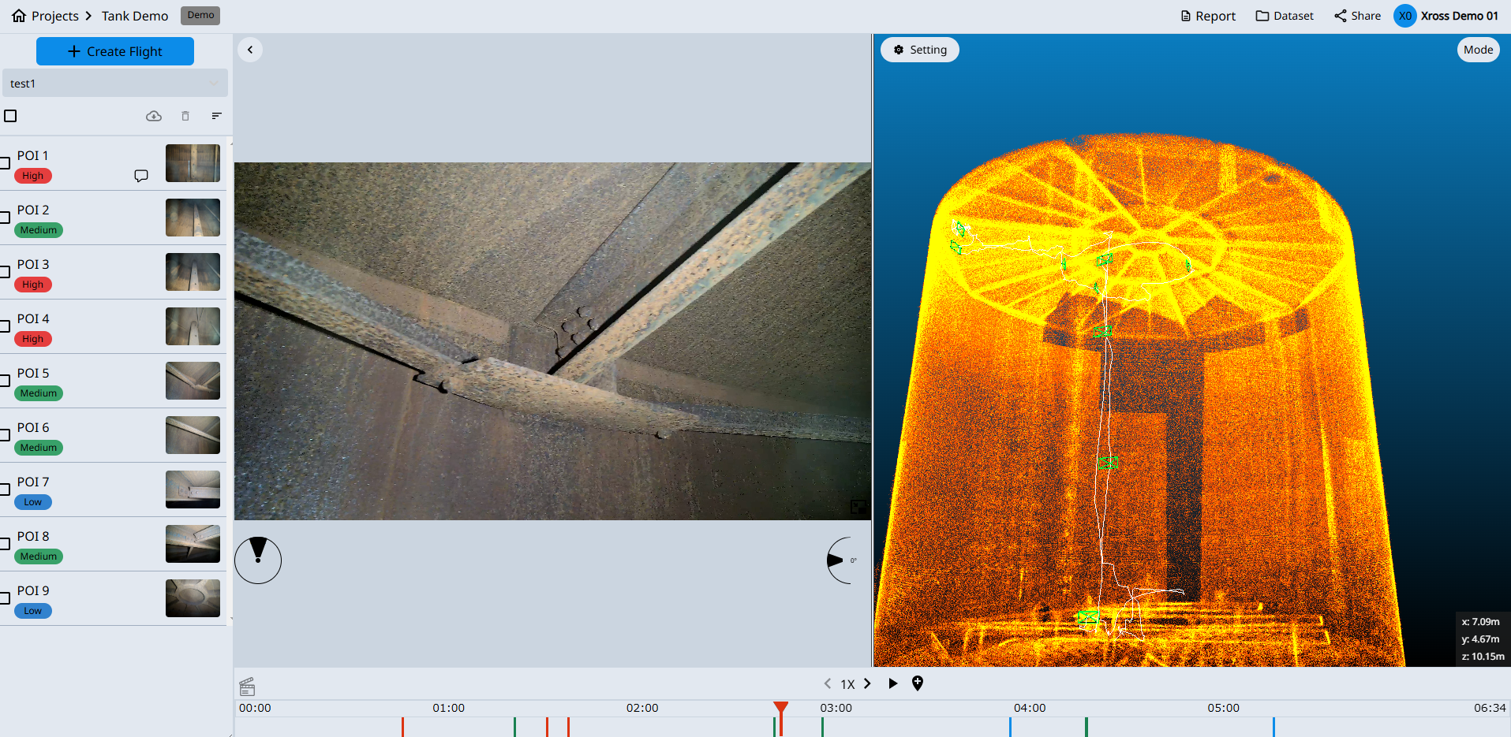Click the add POI pin icon

coord(917,683)
